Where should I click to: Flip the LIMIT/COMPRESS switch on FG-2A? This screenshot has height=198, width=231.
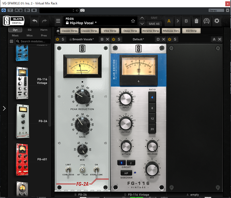point(68,170)
